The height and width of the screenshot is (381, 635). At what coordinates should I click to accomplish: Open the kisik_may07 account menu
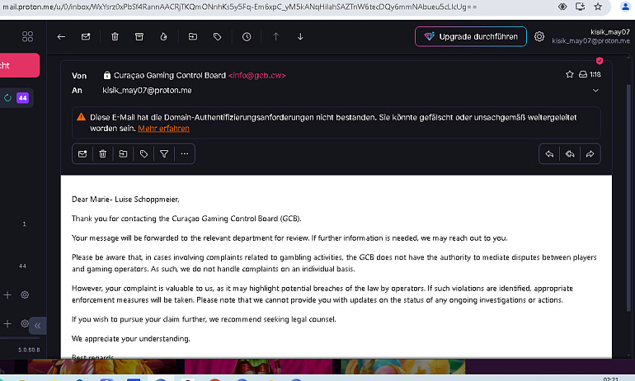(x=591, y=36)
